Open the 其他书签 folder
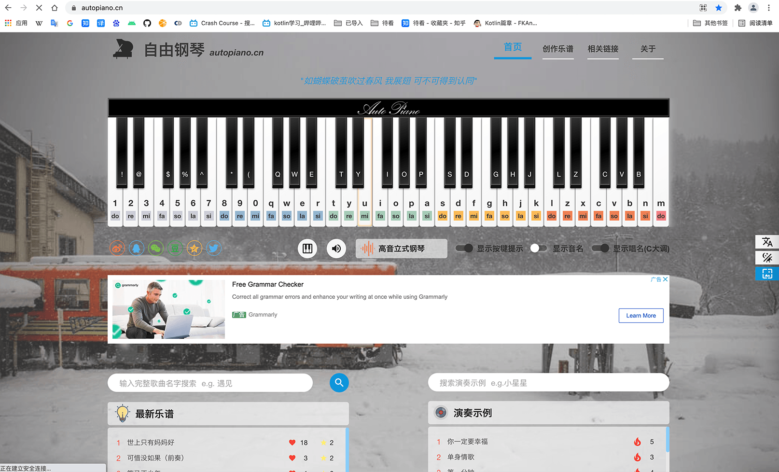Viewport: 779px width, 472px height. point(710,23)
